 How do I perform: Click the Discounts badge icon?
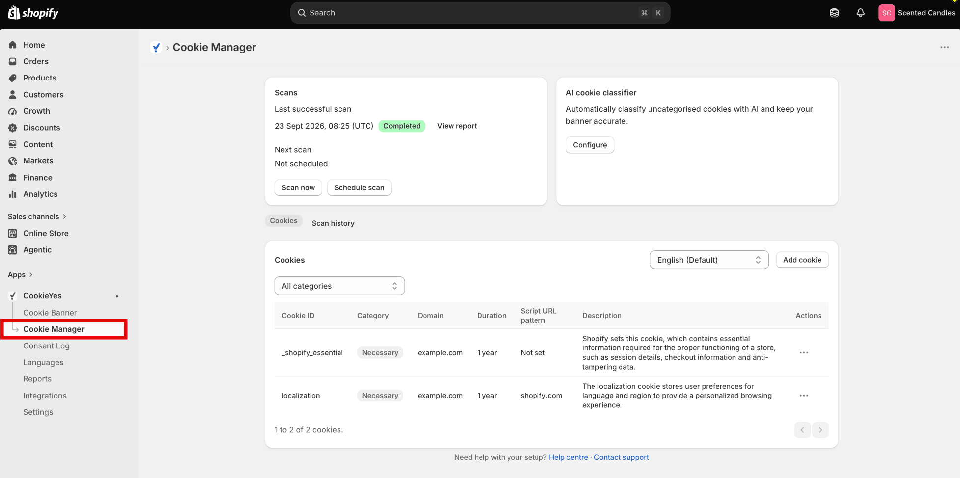click(x=13, y=128)
